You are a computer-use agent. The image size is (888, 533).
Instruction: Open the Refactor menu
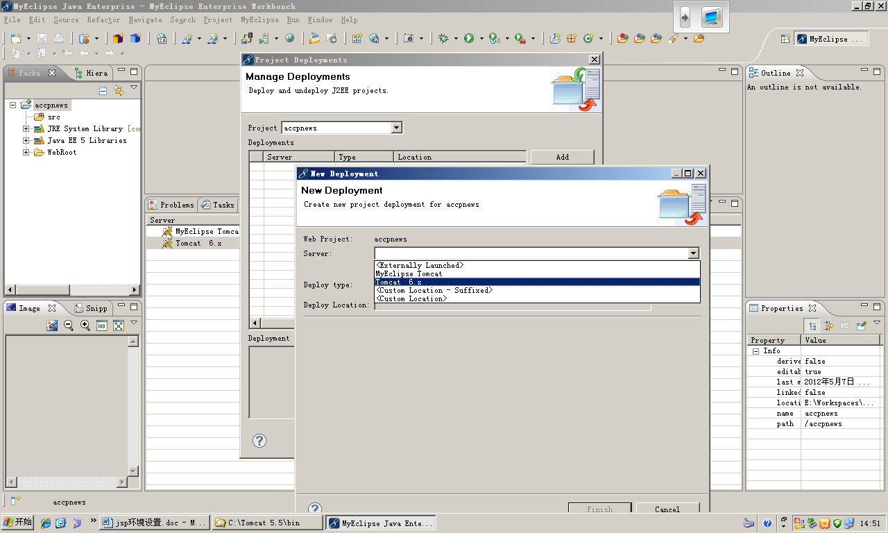[103, 20]
